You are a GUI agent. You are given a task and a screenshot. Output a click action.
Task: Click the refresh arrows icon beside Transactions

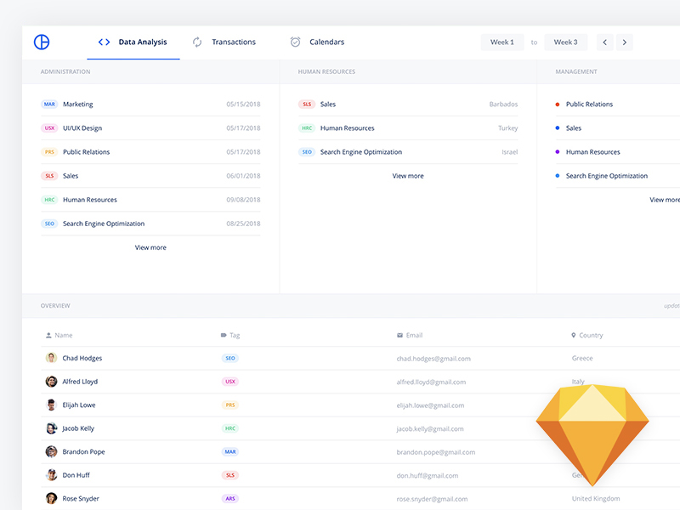(x=197, y=42)
